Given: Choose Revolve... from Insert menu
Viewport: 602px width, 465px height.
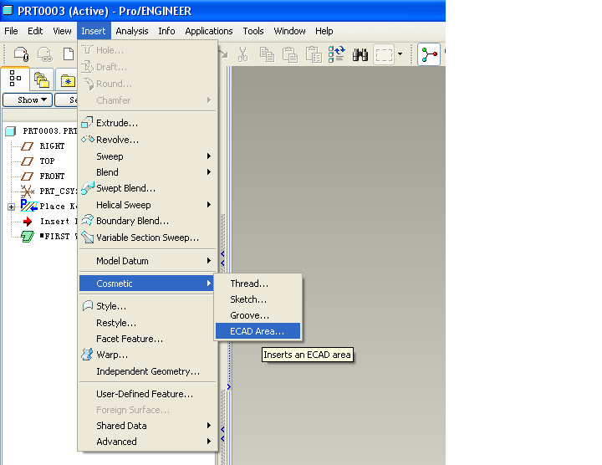Looking at the screenshot, I should [147, 140].
